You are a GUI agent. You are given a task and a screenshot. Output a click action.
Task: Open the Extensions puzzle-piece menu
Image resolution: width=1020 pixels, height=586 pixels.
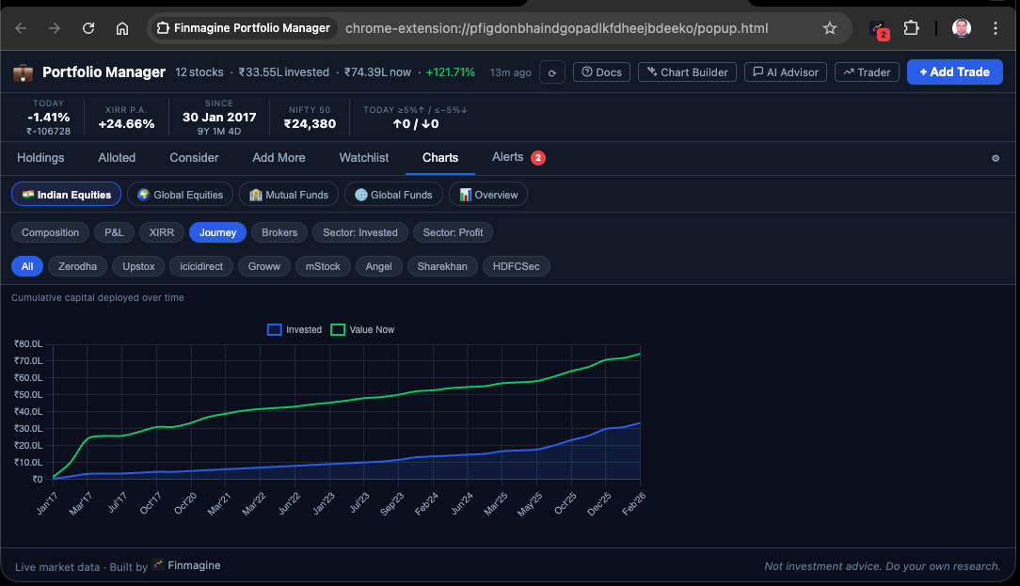(x=911, y=28)
